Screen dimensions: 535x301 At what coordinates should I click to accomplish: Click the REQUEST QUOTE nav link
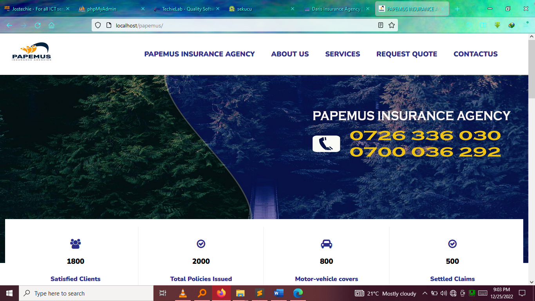(x=407, y=54)
